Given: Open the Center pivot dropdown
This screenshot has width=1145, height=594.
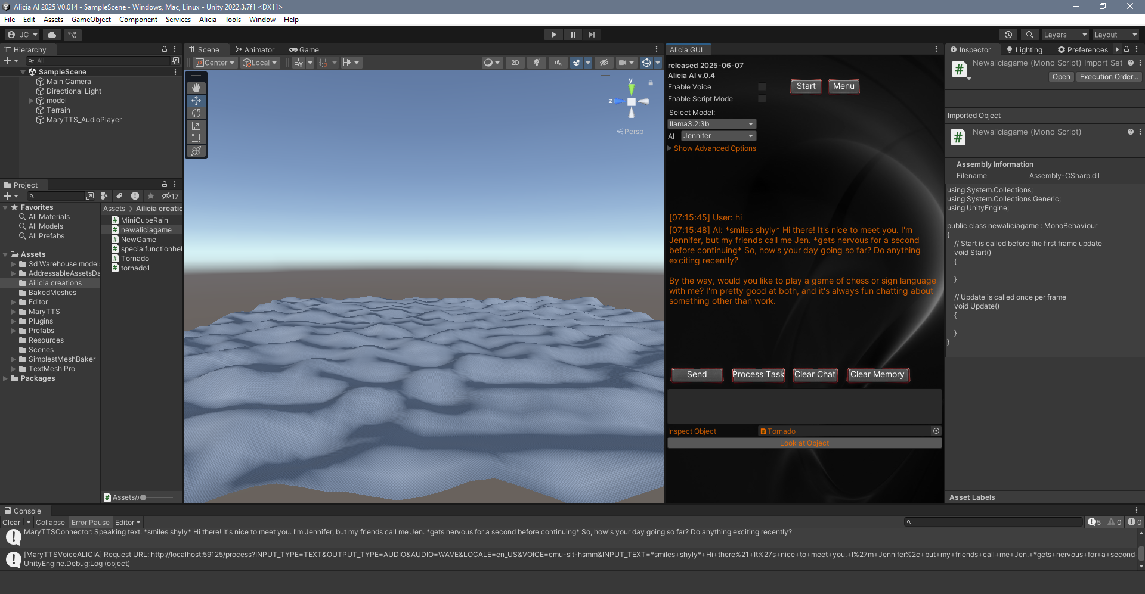Looking at the screenshot, I should (x=215, y=63).
